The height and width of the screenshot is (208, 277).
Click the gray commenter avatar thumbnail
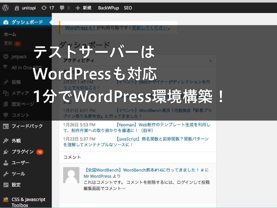(x=71, y=175)
